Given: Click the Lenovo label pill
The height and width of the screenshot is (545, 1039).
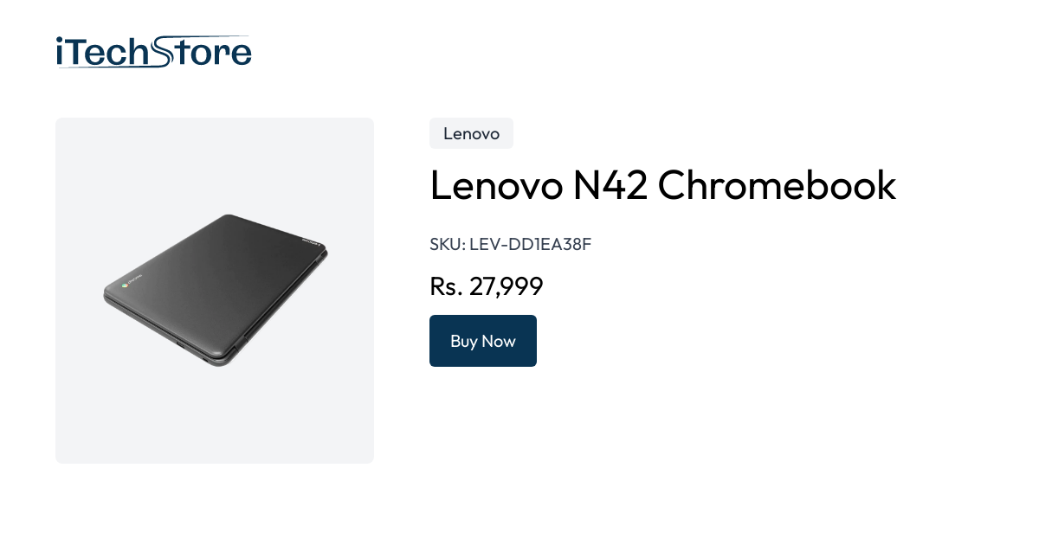Looking at the screenshot, I should 471,133.
